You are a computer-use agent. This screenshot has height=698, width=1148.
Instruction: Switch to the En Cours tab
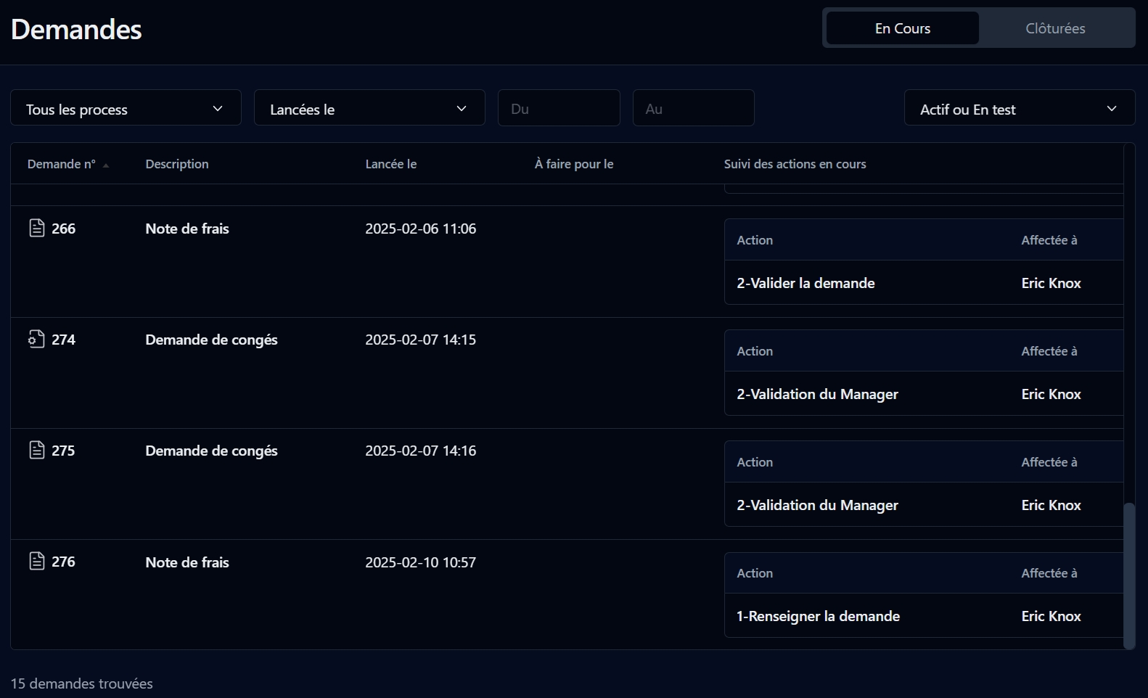[902, 28]
